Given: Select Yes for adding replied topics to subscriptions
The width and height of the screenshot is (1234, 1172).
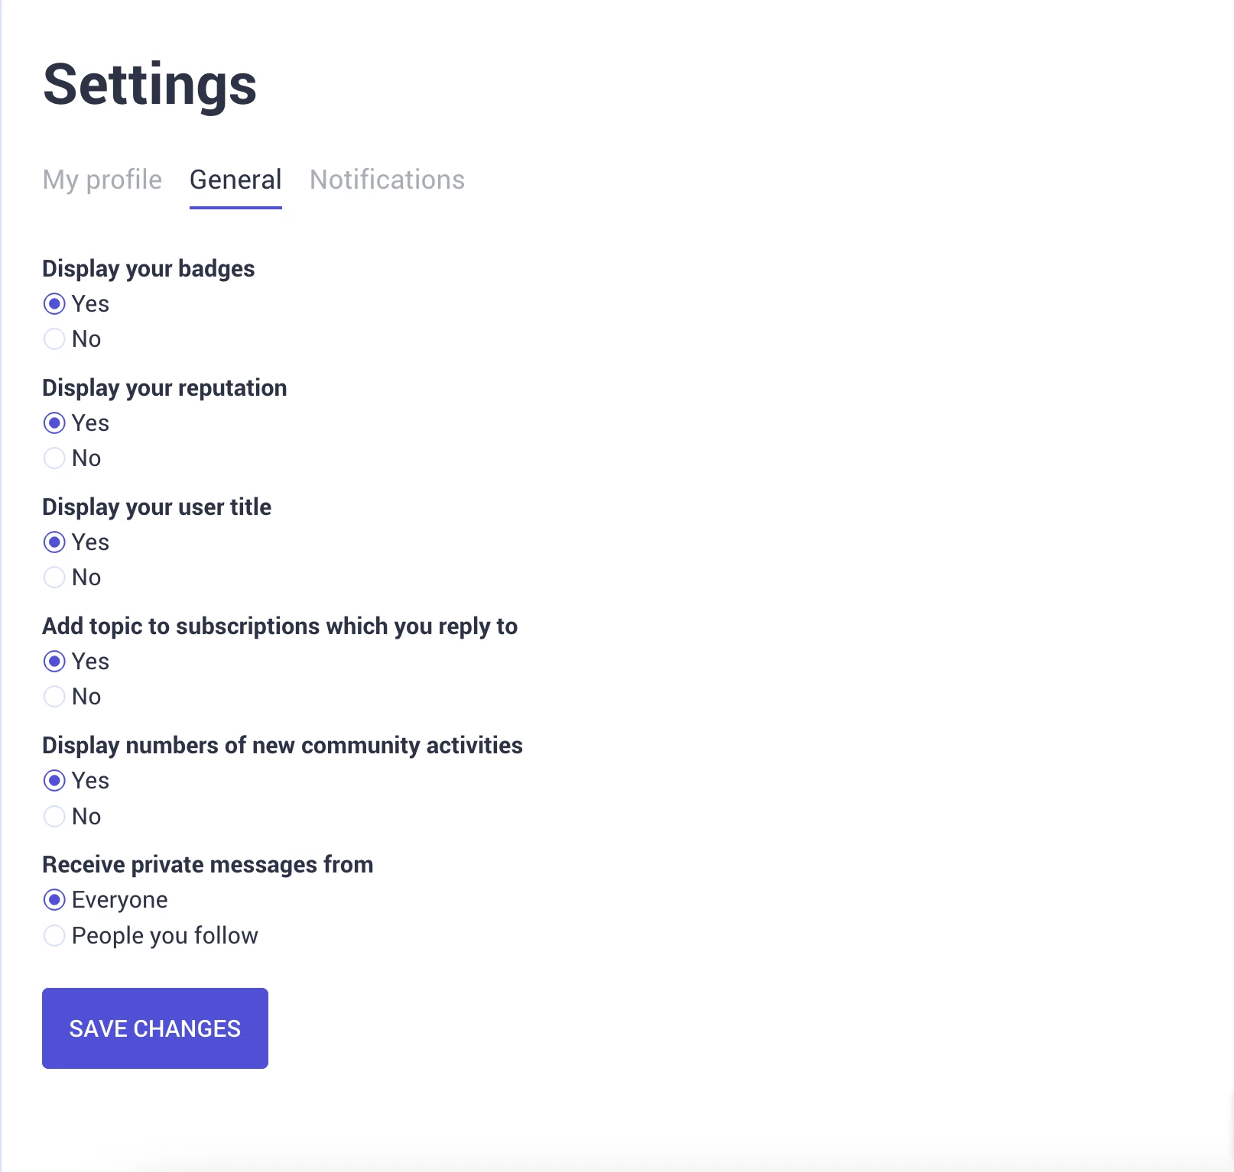Looking at the screenshot, I should point(54,662).
